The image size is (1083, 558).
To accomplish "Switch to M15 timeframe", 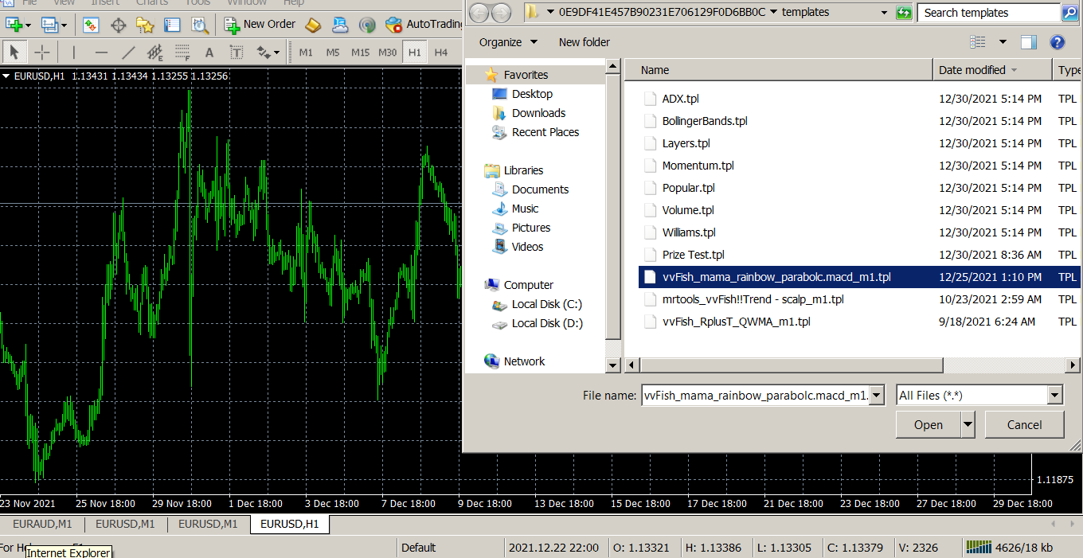I will pyautogui.click(x=360, y=53).
